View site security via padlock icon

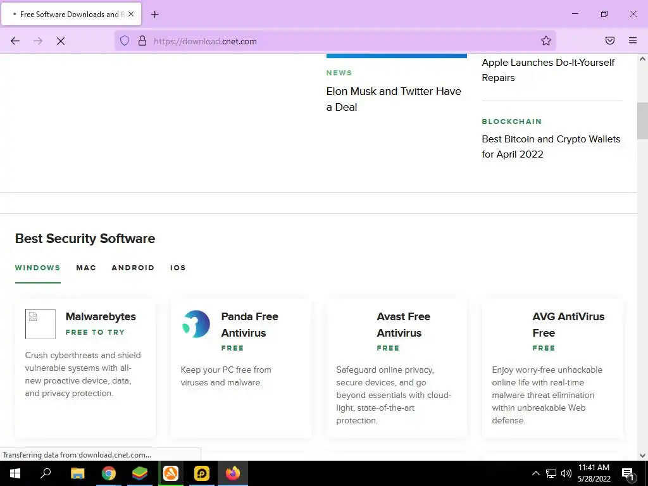(142, 40)
